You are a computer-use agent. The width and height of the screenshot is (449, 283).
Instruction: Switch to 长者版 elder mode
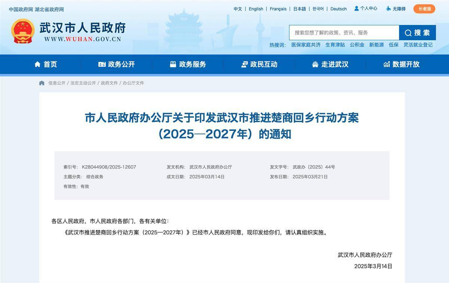(x=424, y=9)
